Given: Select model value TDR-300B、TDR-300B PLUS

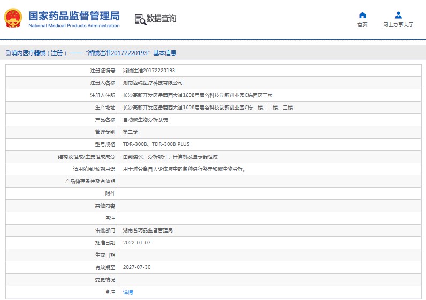Looking at the screenshot, I should (156, 144).
